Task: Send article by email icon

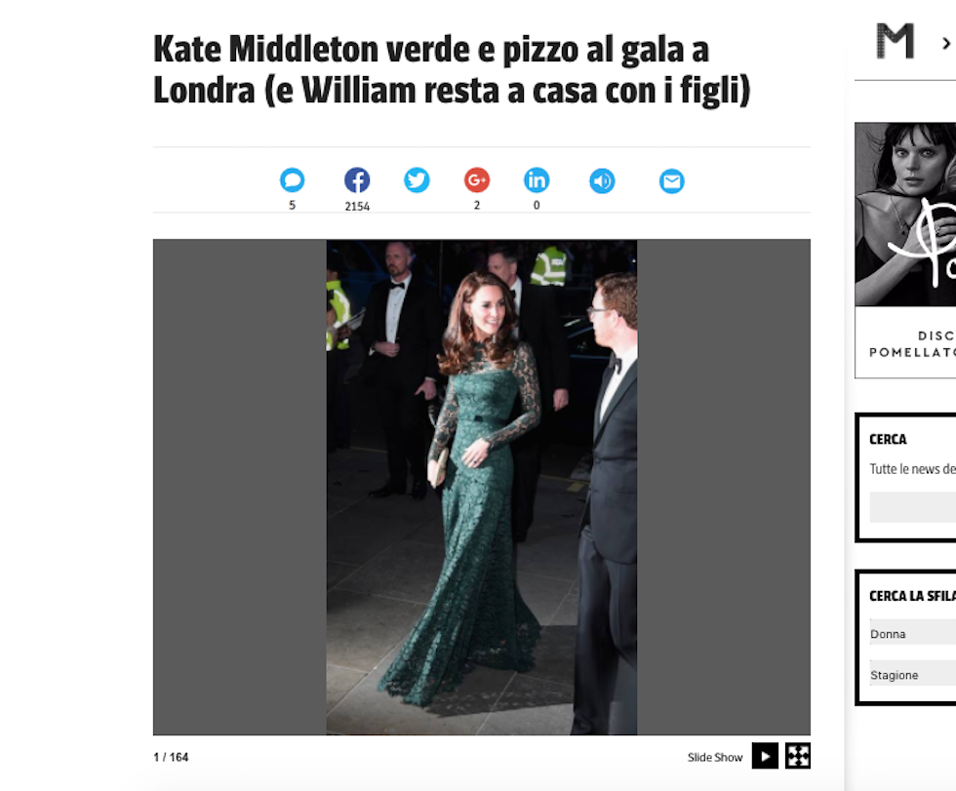Action: click(x=672, y=181)
